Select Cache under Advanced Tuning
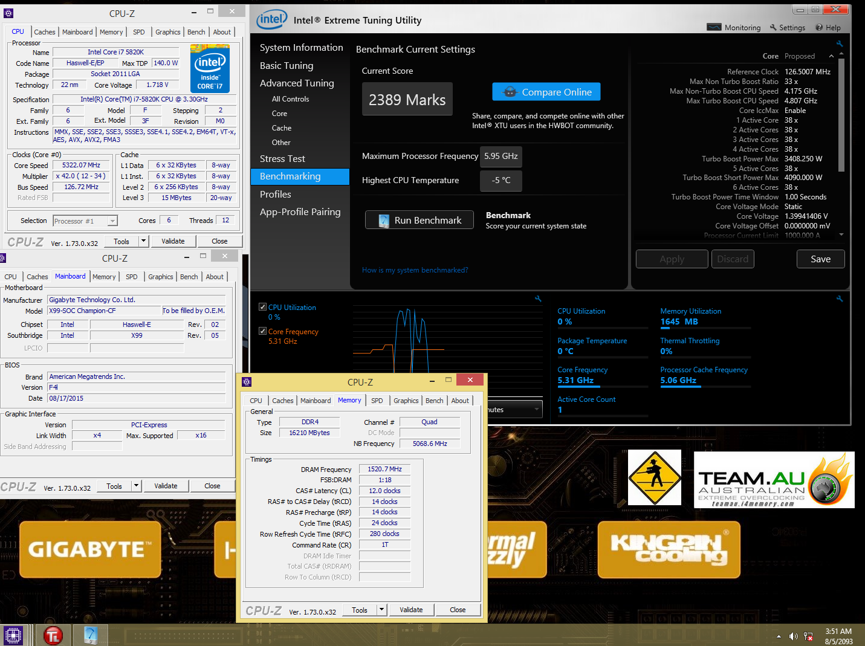The image size is (865, 646). 282,128
